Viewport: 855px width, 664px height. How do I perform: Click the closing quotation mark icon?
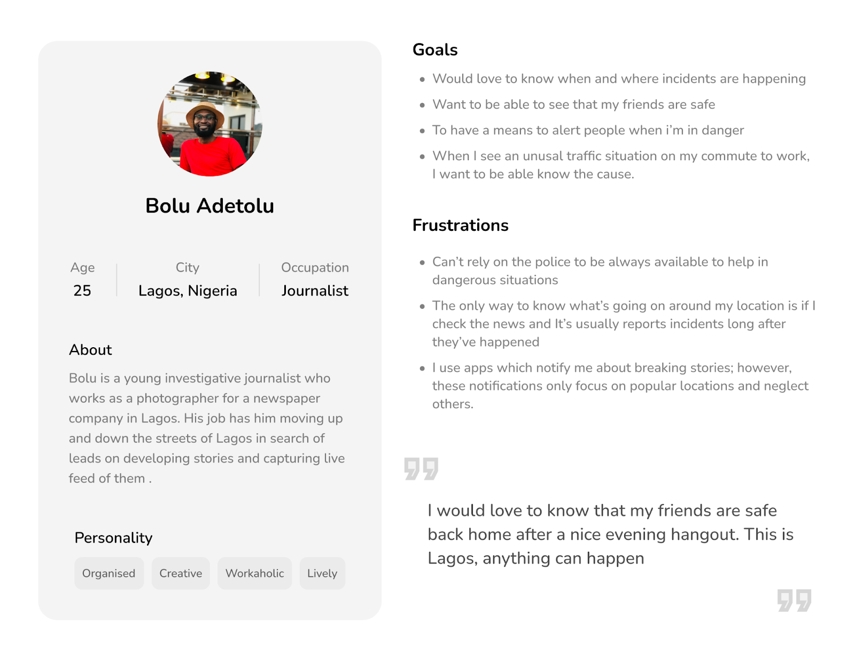pyautogui.click(x=794, y=600)
